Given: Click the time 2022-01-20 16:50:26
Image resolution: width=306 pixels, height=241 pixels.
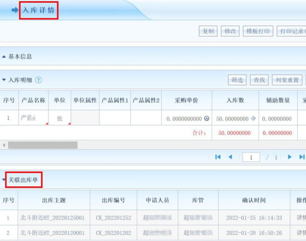Looking at the screenshot, I should pos(254,233).
